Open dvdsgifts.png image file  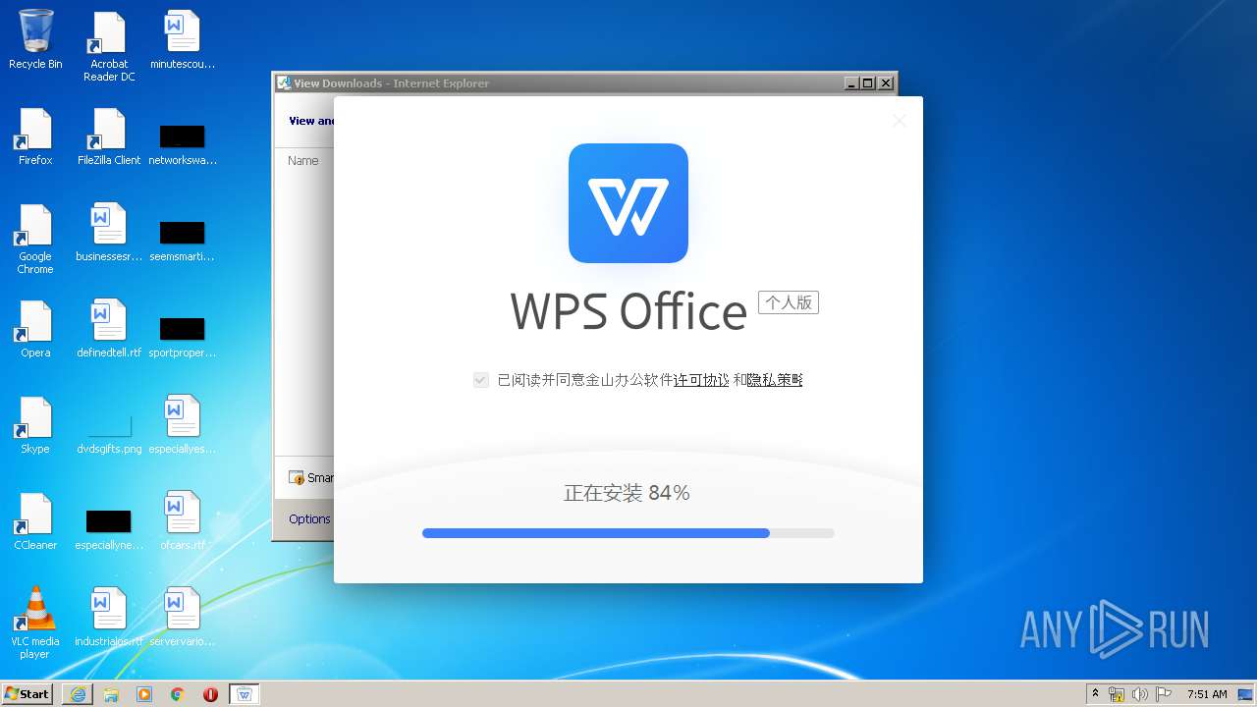pos(108,433)
